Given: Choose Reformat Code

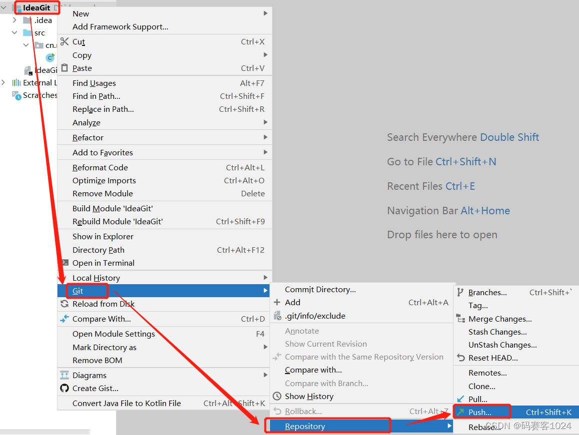Looking at the screenshot, I should pyautogui.click(x=164, y=167).
